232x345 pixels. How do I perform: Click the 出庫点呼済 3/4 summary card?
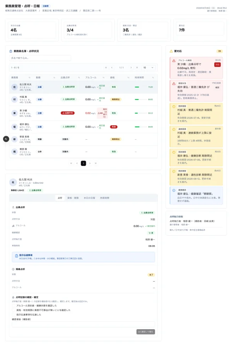click(88, 30)
